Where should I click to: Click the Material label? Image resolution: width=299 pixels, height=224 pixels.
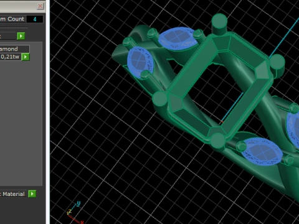pos(13,194)
